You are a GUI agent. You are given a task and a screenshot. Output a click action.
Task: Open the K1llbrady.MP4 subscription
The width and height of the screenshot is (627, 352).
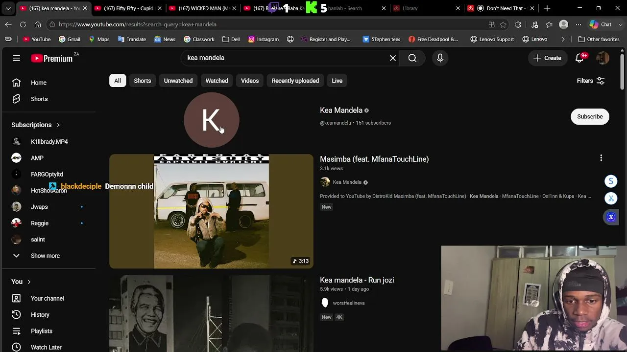[48, 142]
